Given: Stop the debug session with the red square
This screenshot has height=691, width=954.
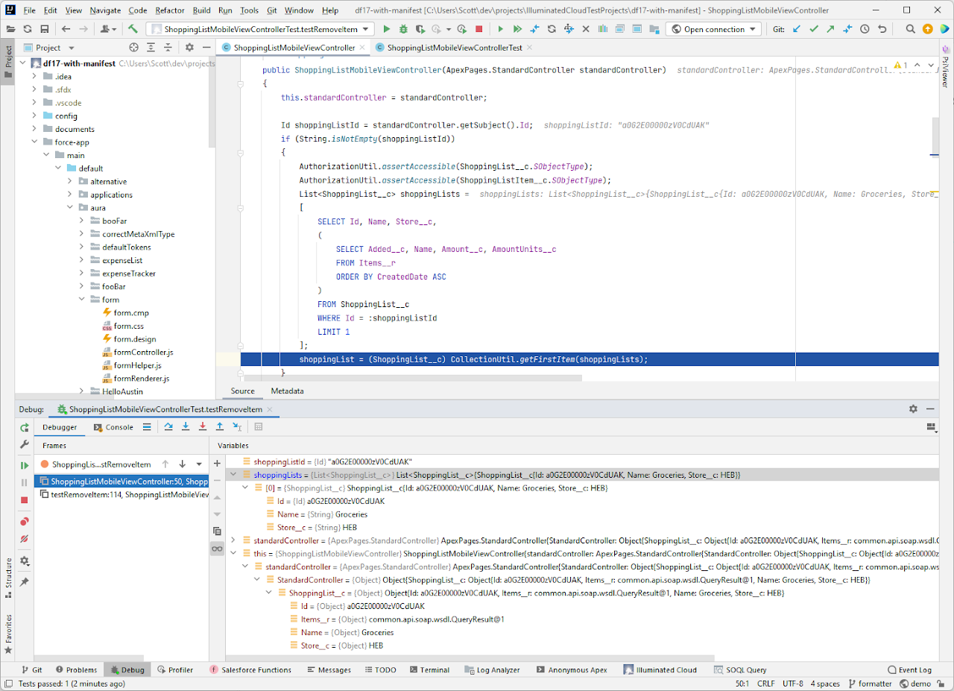Looking at the screenshot, I should point(25,499).
